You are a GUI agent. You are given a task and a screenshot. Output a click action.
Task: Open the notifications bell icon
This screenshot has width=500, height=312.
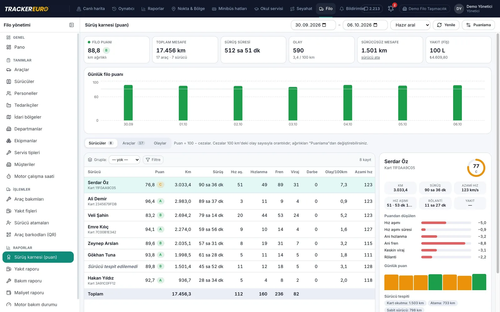pos(391,9)
